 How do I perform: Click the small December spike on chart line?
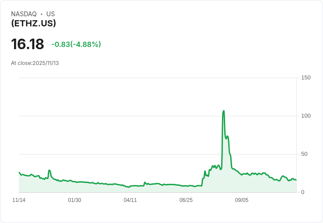50,170
